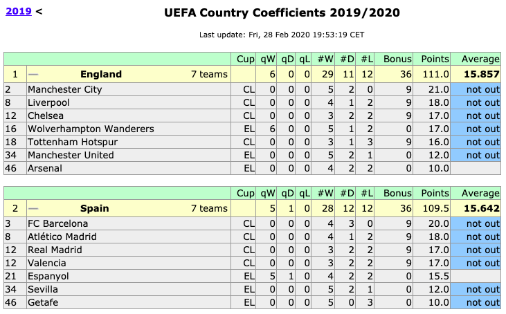Click FC Barcelona team name
Image resolution: width=506 pixels, height=314 pixels.
57,223
